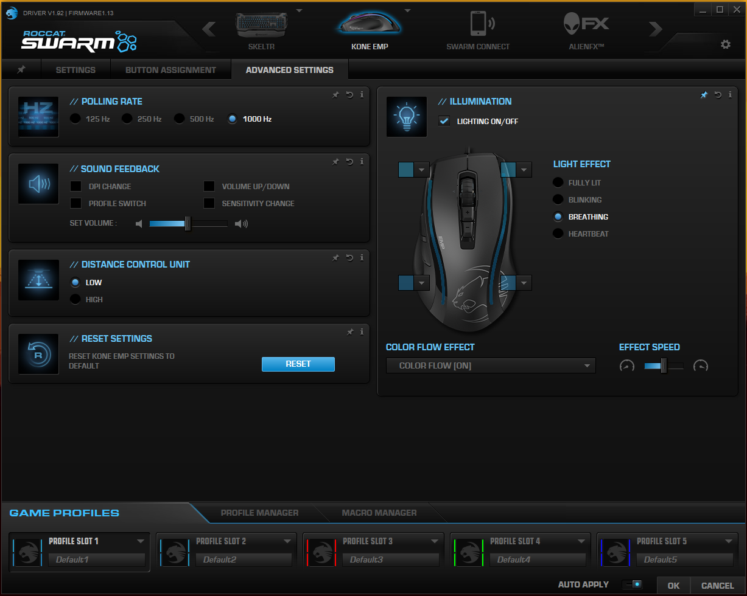Choose the Fully Lit light effect
Screen dimensions: 747x596
[558, 182]
